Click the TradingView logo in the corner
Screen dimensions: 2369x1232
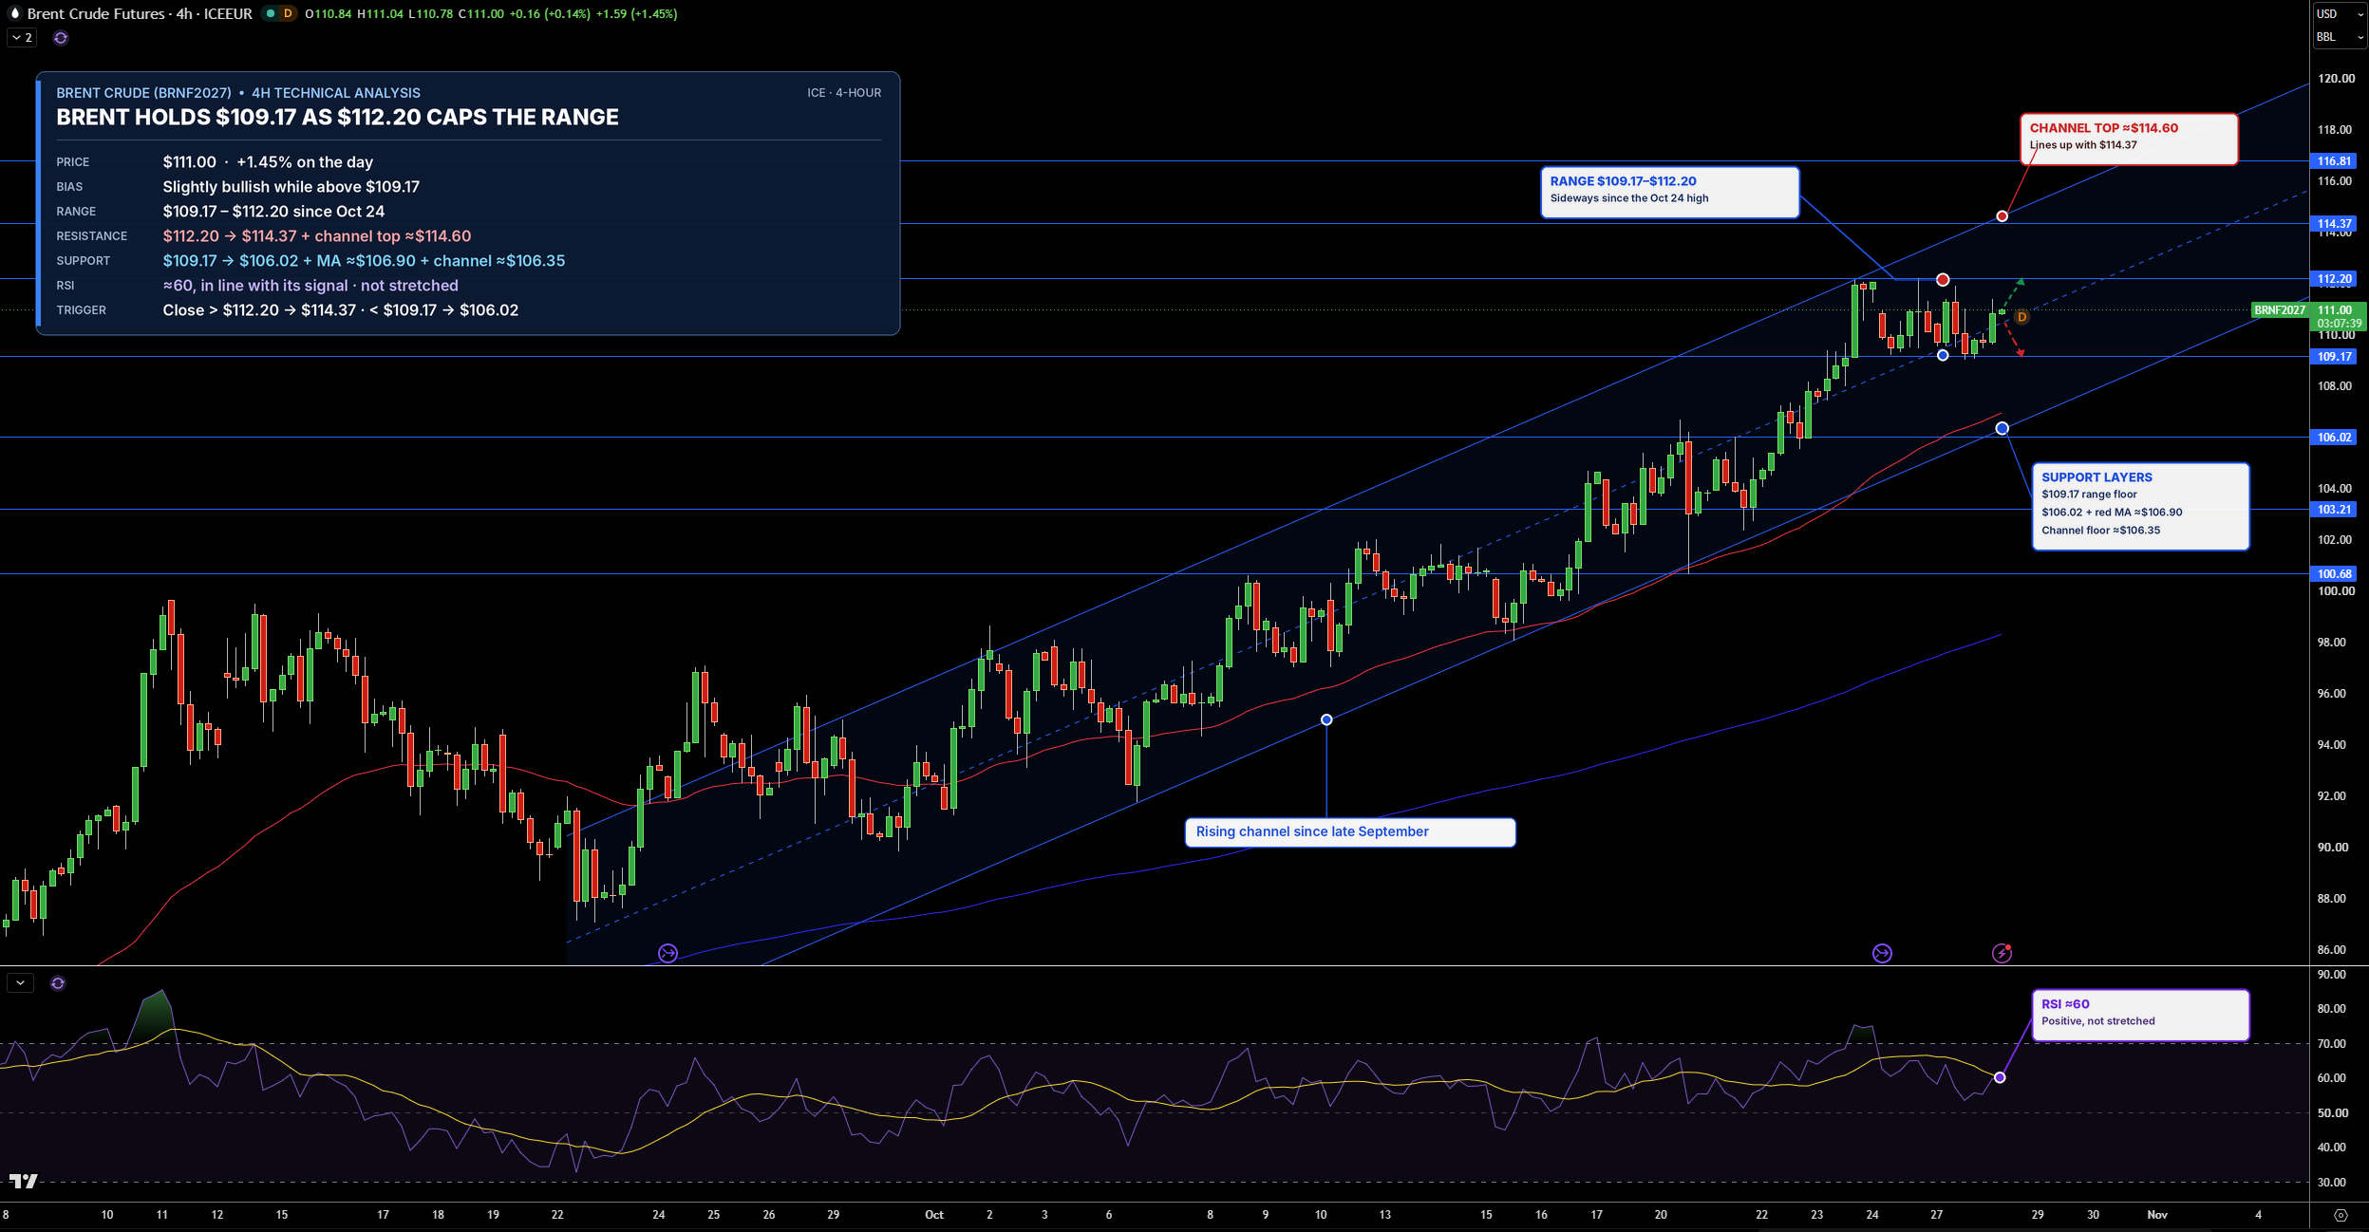[23, 1181]
